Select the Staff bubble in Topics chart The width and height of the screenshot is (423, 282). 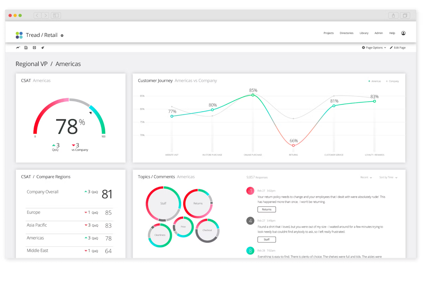point(163,203)
